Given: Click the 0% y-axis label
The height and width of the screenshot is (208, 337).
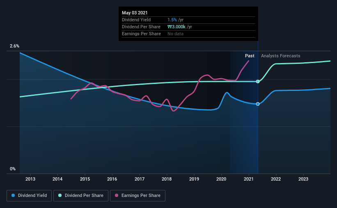Looking at the screenshot, I should coord(13,169).
